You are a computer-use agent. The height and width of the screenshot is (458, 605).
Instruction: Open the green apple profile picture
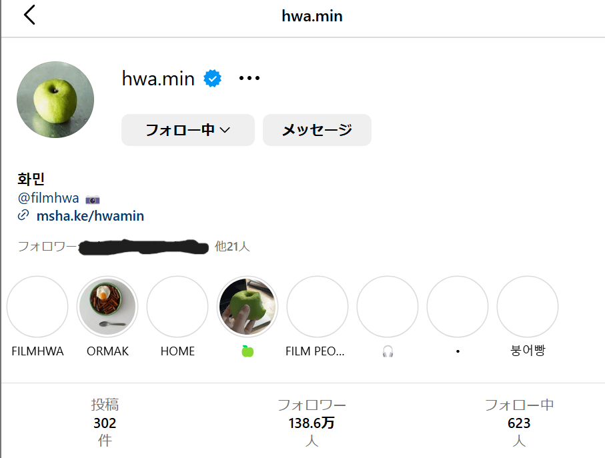[55, 100]
